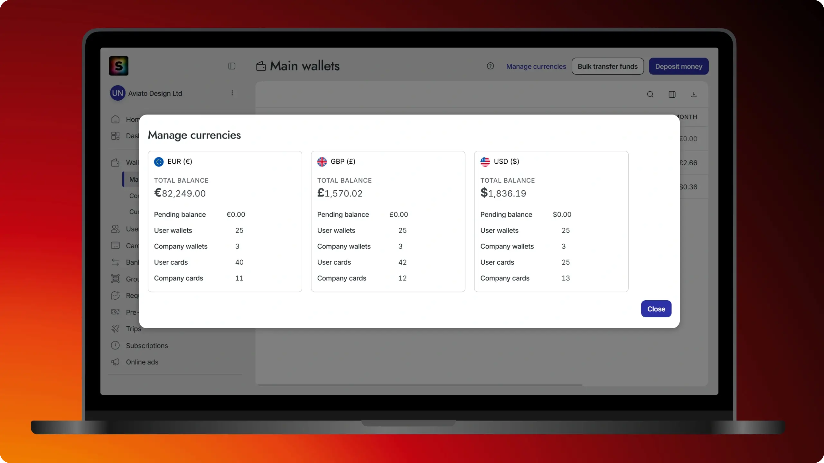Click the sidebar collapse panel icon

tap(232, 66)
